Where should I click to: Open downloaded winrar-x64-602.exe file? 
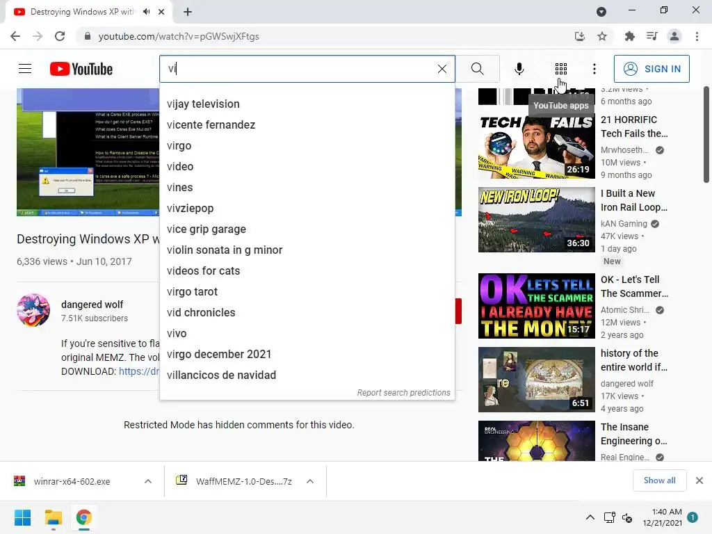click(72, 481)
